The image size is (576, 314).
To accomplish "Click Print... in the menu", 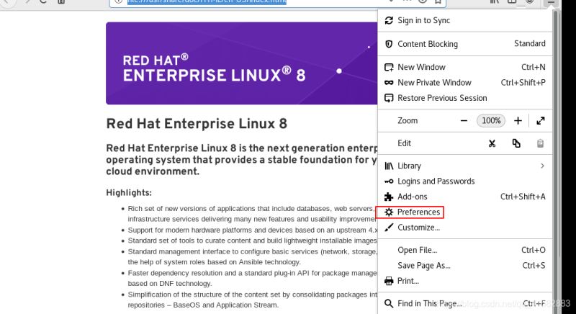I will 408,281.
